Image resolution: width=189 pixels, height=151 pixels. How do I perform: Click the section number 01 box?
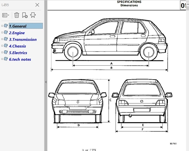click(x=184, y=6)
